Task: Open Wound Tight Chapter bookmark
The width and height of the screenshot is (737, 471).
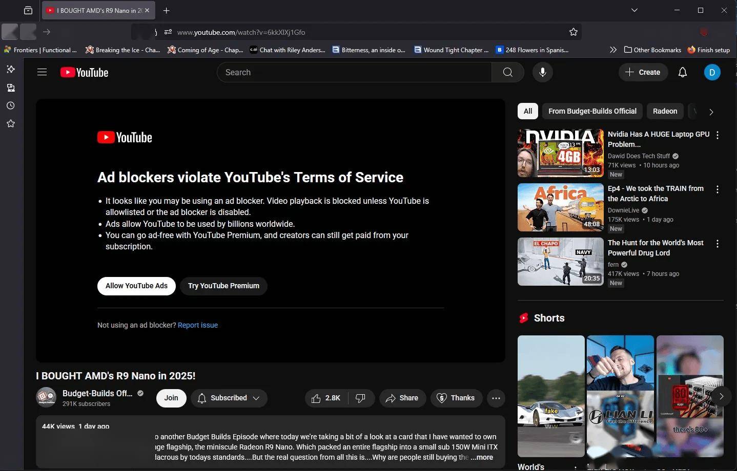Action: [452, 50]
